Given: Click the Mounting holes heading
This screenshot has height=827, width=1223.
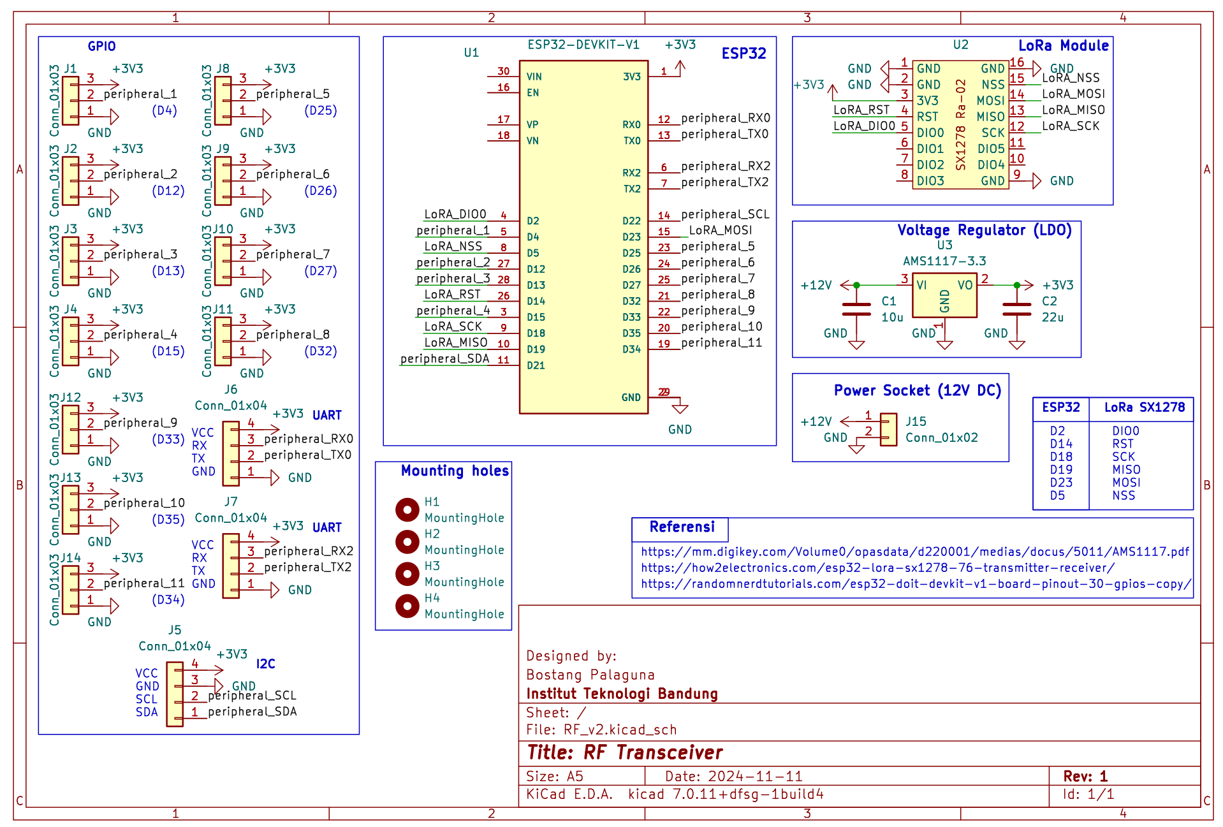Looking at the screenshot, I should [455, 471].
